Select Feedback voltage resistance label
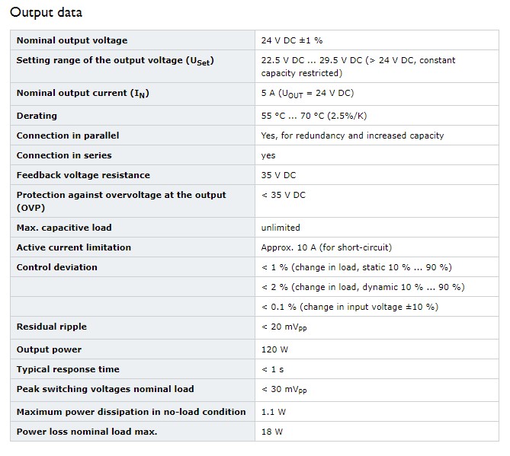The image size is (510, 456). click(x=83, y=175)
